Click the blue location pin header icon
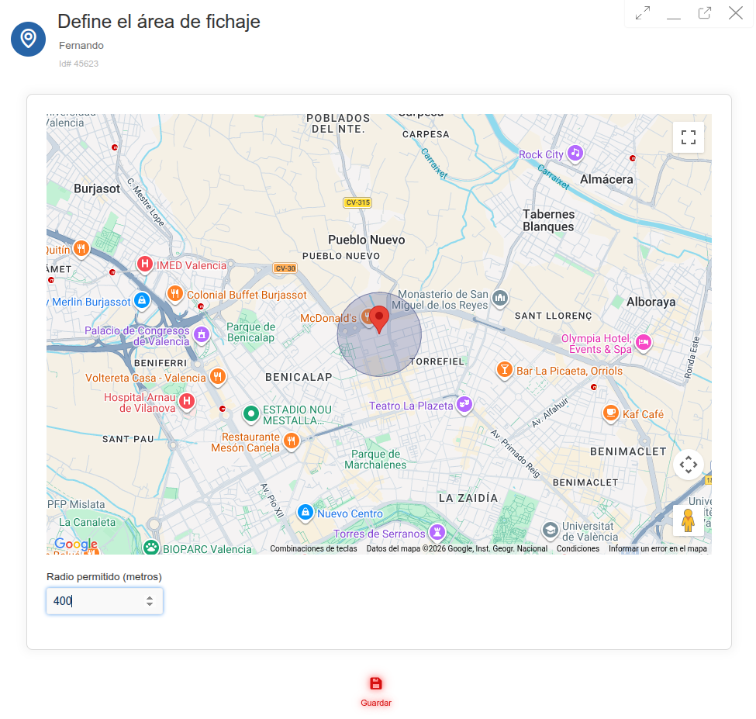756x719 pixels. coord(29,39)
